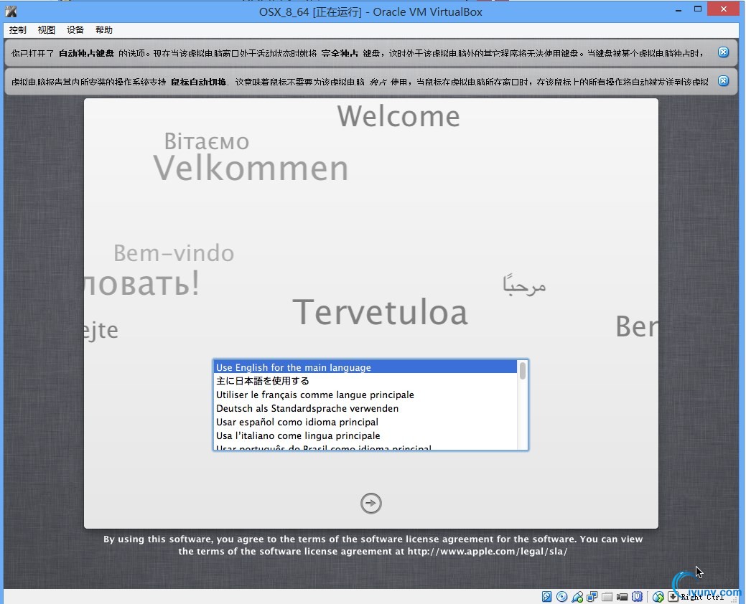Dismiss the mouse integration notification
Viewport: 746px width, 604px height.
[x=723, y=81]
